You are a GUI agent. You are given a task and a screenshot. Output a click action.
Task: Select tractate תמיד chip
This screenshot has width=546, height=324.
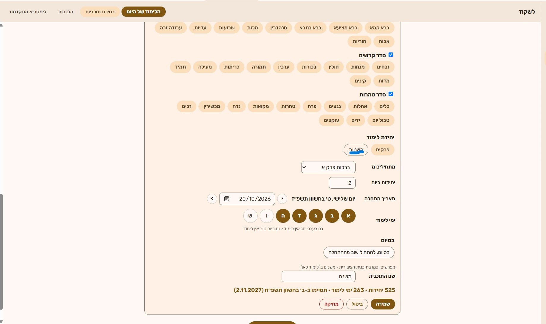click(181, 67)
